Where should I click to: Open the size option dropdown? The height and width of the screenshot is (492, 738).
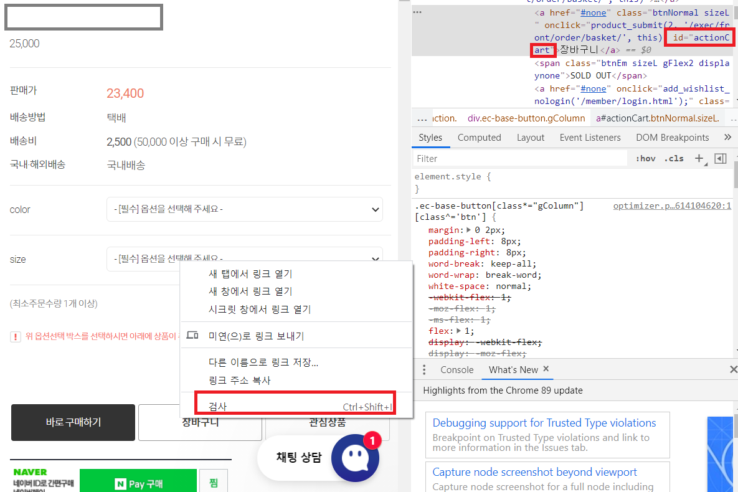click(244, 259)
